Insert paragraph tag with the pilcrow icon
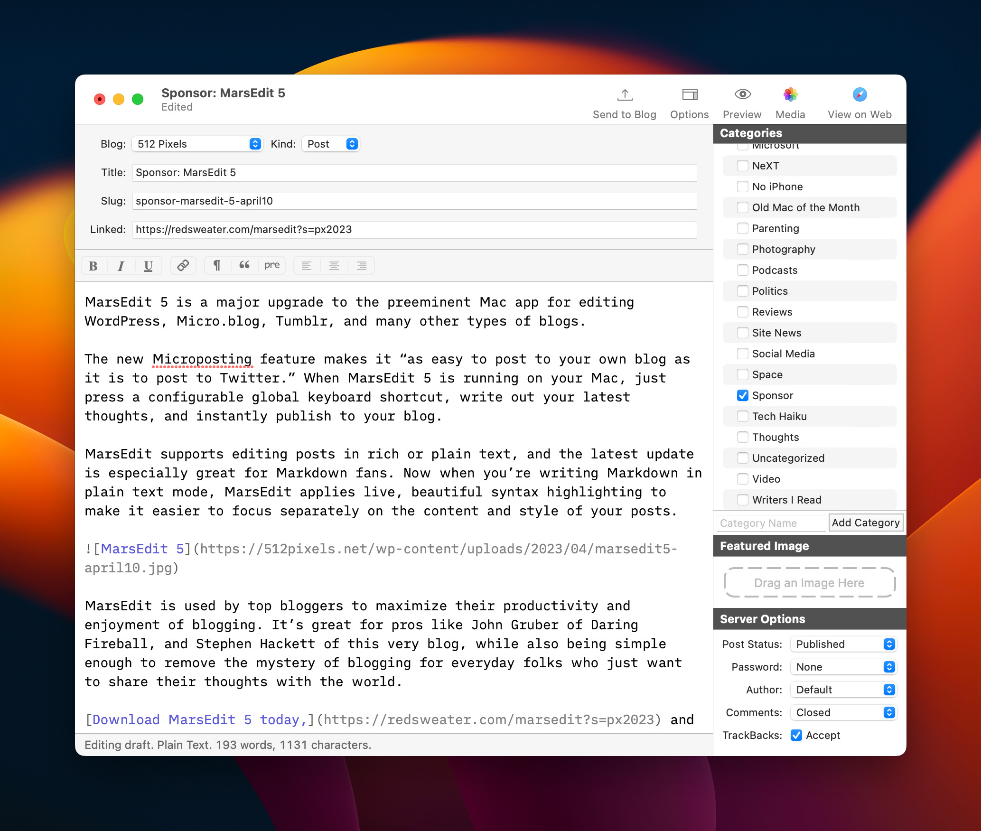The image size is (981, 831). coord(217,265)
